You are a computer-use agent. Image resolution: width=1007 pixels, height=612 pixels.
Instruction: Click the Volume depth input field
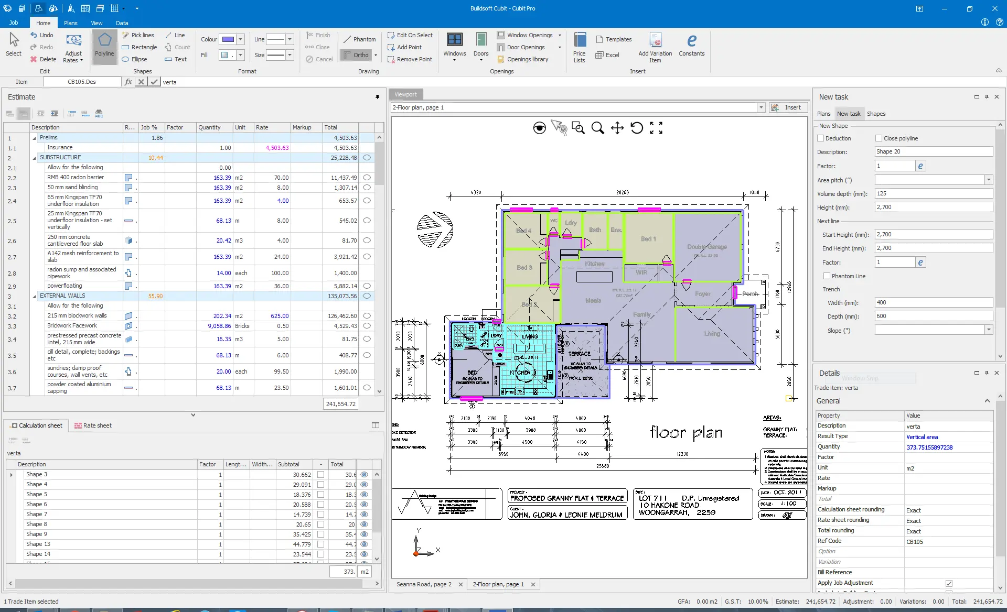coord(933,193)
